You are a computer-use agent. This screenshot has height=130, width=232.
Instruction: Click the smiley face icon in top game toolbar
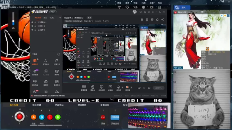point(143,7)
